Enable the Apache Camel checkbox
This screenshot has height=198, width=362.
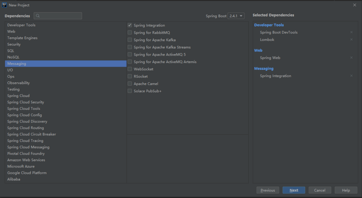point(130,84)
